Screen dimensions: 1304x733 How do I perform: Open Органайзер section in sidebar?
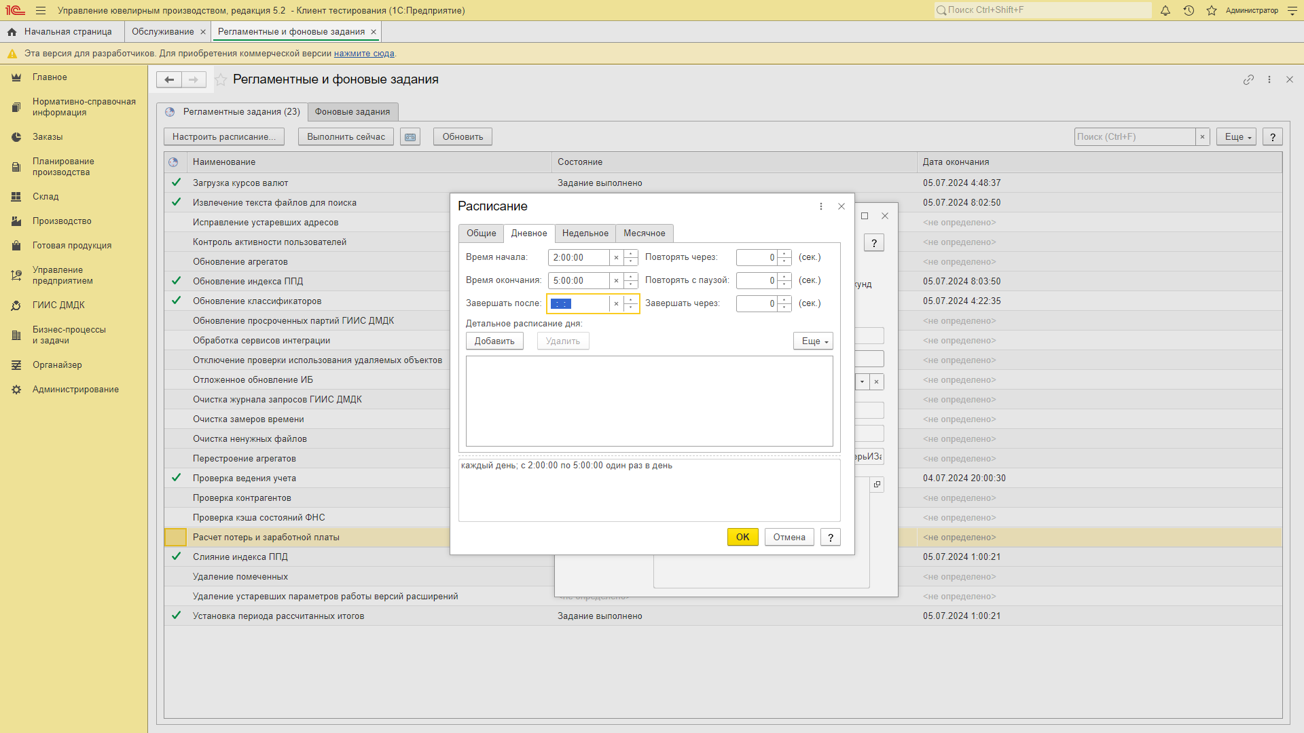(x=73, y=365)
